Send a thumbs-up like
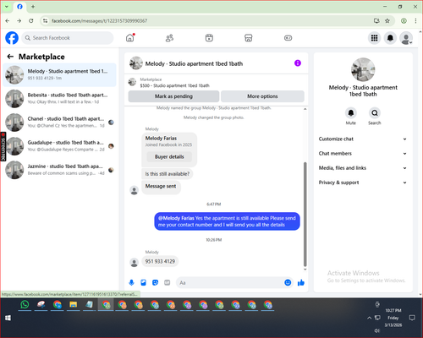This screenshot has width=423, height=338. 301,282
